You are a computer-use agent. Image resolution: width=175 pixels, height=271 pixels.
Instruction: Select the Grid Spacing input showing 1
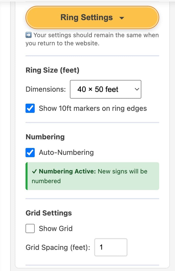click(x=111, y=247)
